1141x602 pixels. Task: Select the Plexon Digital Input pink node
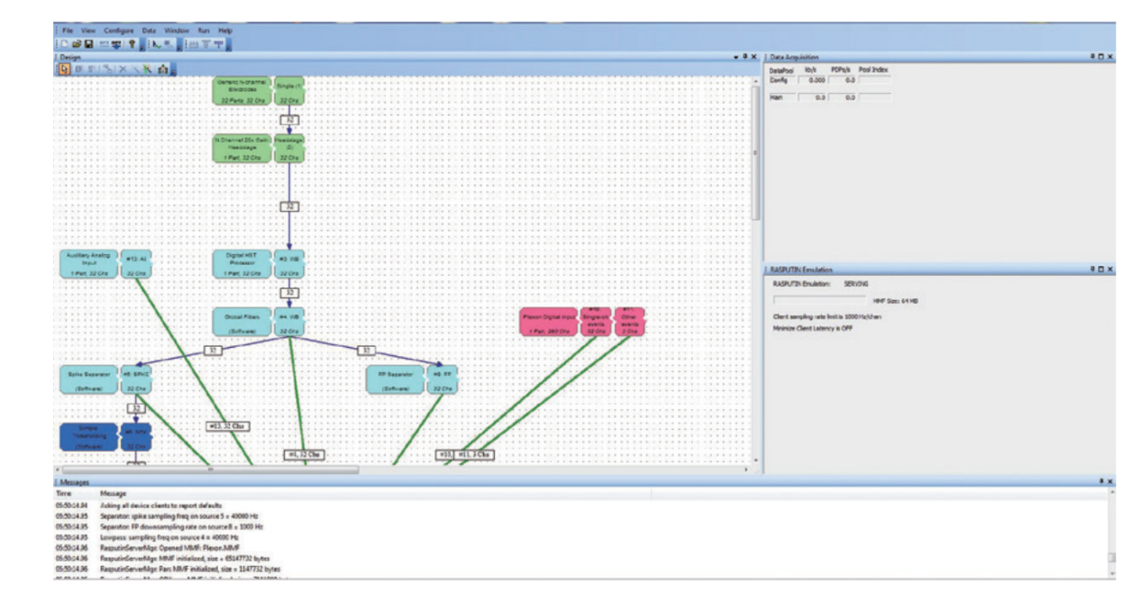coord(549,322)
